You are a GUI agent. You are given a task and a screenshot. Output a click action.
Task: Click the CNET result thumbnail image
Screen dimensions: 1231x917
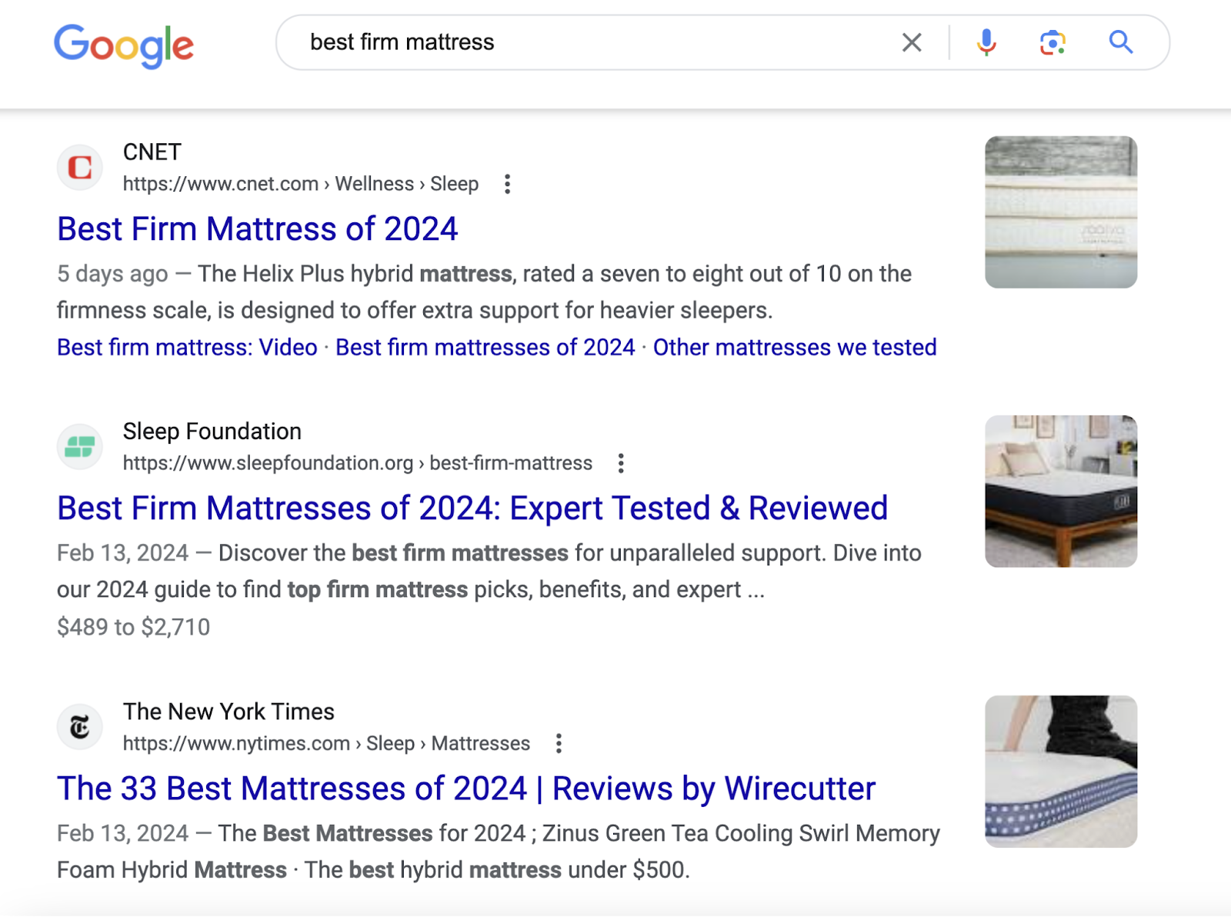1060,212
